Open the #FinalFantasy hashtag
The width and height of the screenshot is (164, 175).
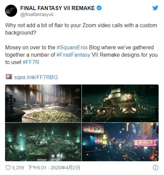[73, 55]
